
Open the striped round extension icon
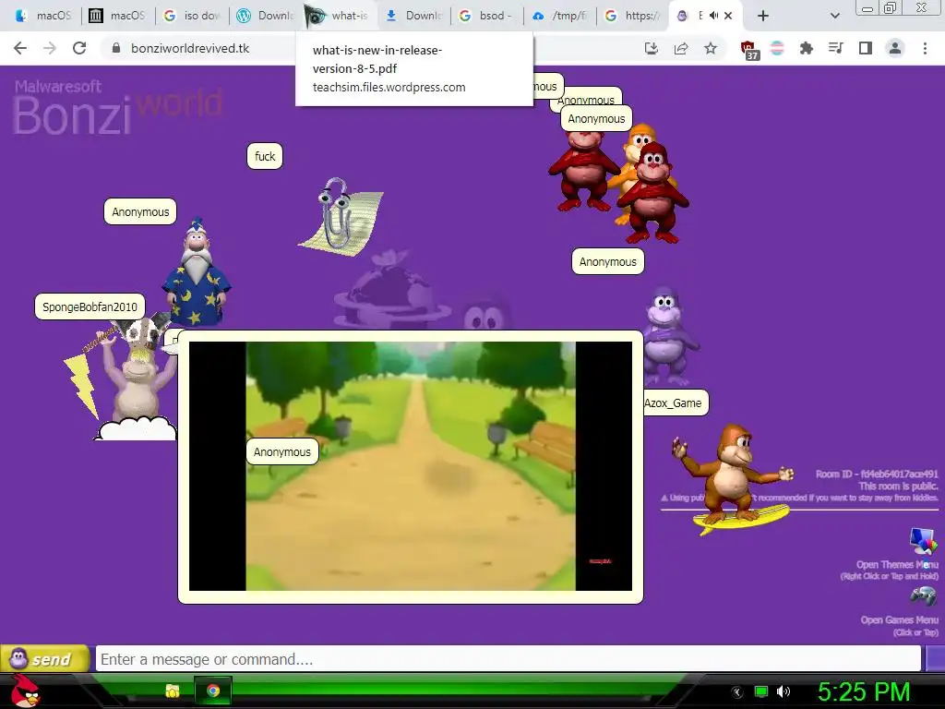click(x=777, y=48)
